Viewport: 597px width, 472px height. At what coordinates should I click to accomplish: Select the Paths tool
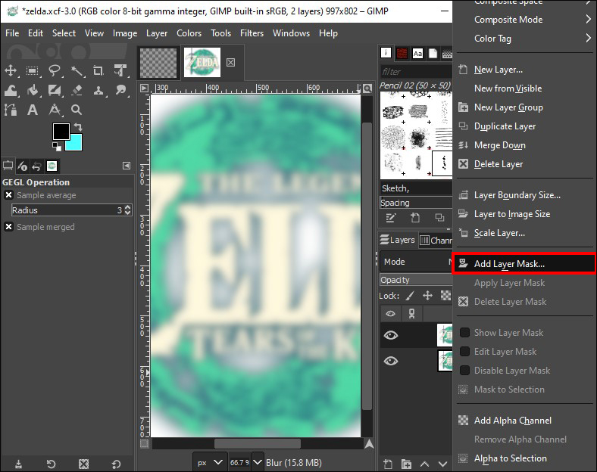11,110
